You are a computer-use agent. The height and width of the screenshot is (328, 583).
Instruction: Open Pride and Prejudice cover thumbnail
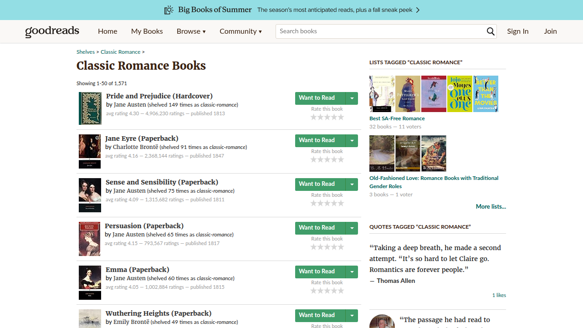(90, 108)
